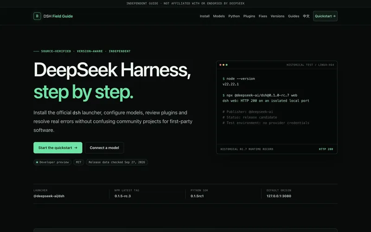Image resolution: width=371 pixels, height=232 pixels.
Task: Click the NPM LATEST TAG column label
Action: point(127,190)
